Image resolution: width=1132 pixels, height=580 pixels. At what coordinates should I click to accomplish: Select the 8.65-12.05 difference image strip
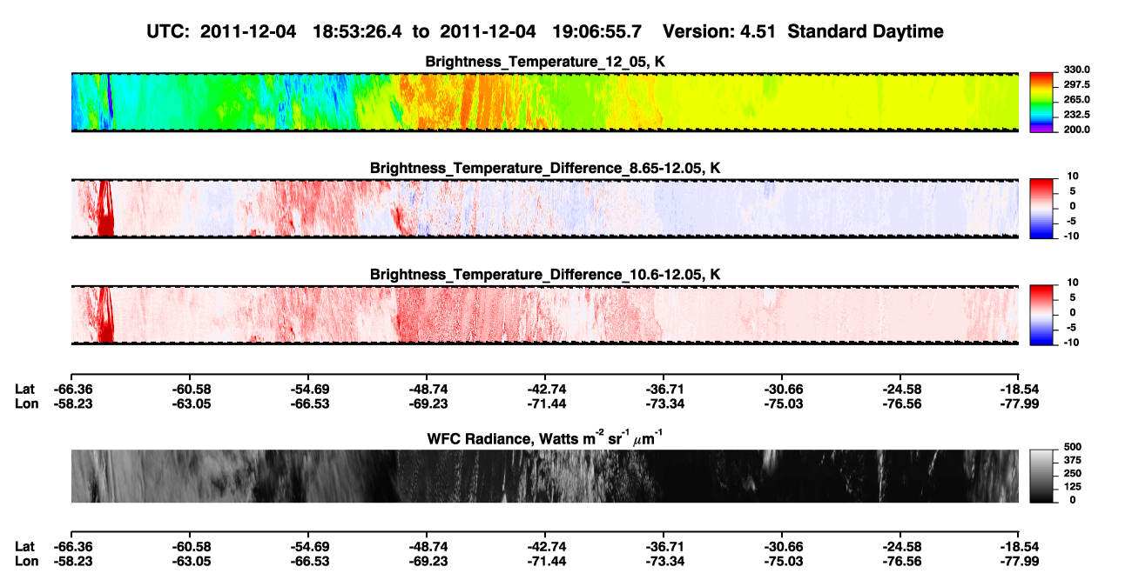pyautogui.click(x=545, y=209)
